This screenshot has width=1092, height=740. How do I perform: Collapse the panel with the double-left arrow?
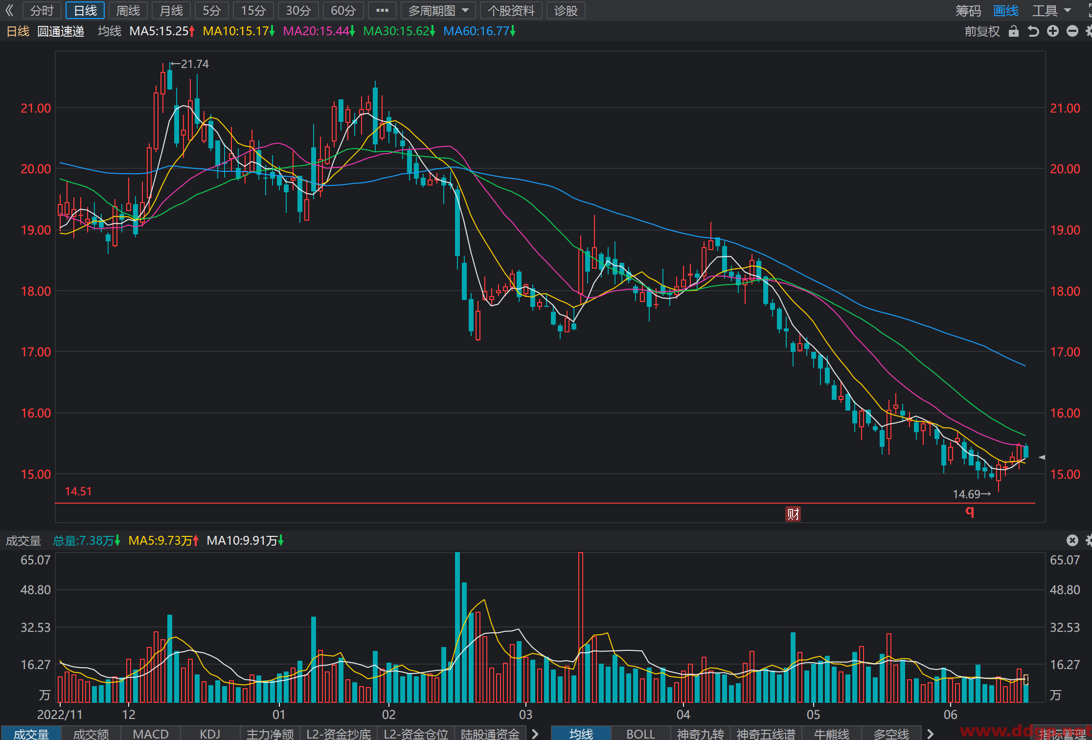[9, 10]
